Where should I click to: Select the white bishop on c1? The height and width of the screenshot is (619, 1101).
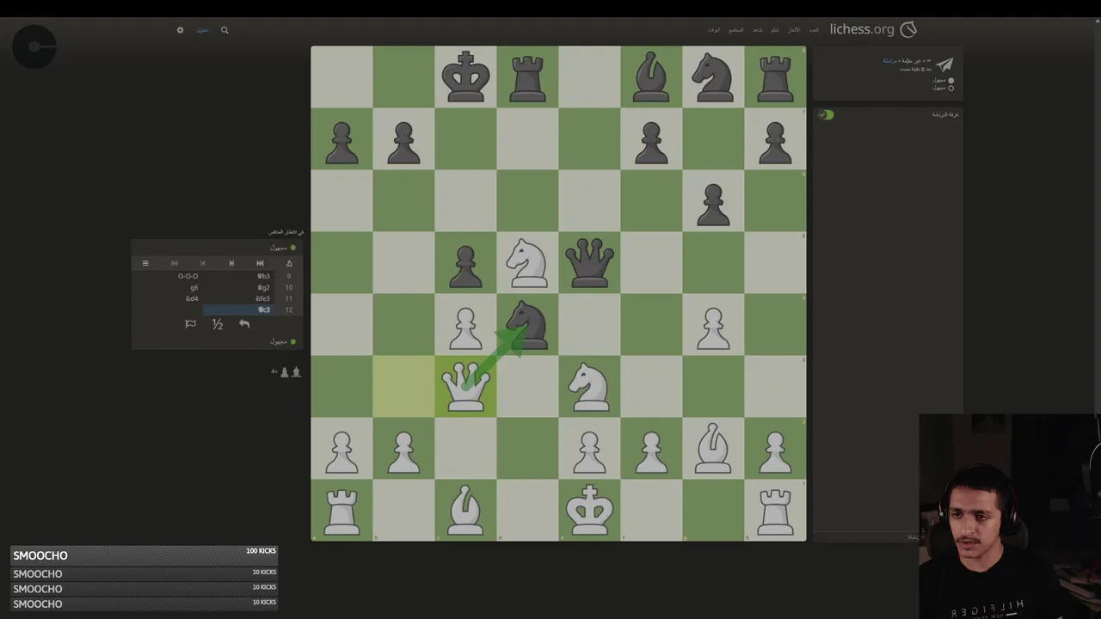[x=465, y=511]
